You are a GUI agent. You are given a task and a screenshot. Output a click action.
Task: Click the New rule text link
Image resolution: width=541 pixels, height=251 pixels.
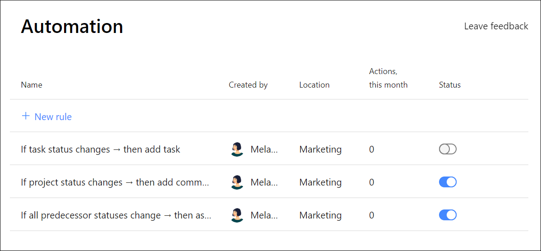(x=53, y=117)
